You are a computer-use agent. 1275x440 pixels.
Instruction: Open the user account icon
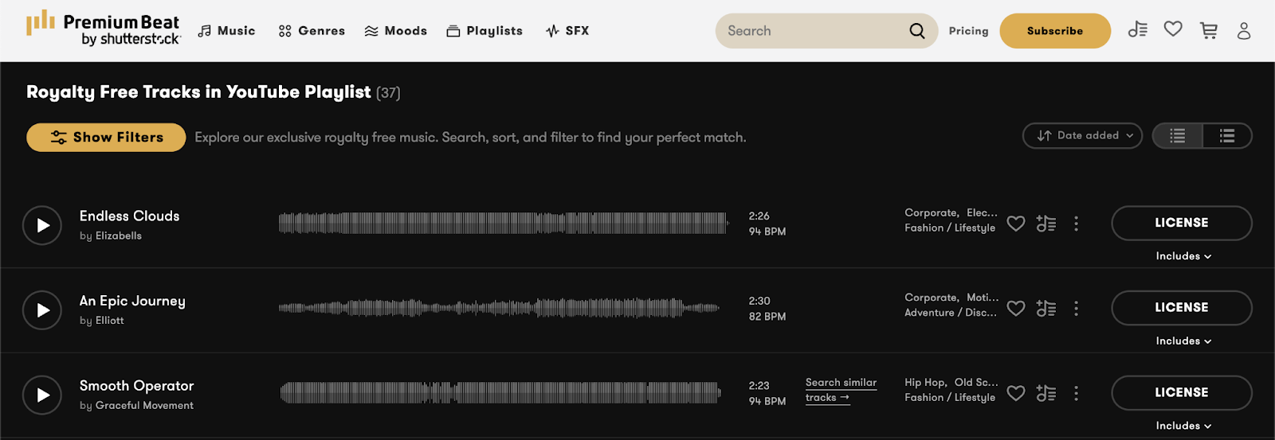click(1244, 31)
